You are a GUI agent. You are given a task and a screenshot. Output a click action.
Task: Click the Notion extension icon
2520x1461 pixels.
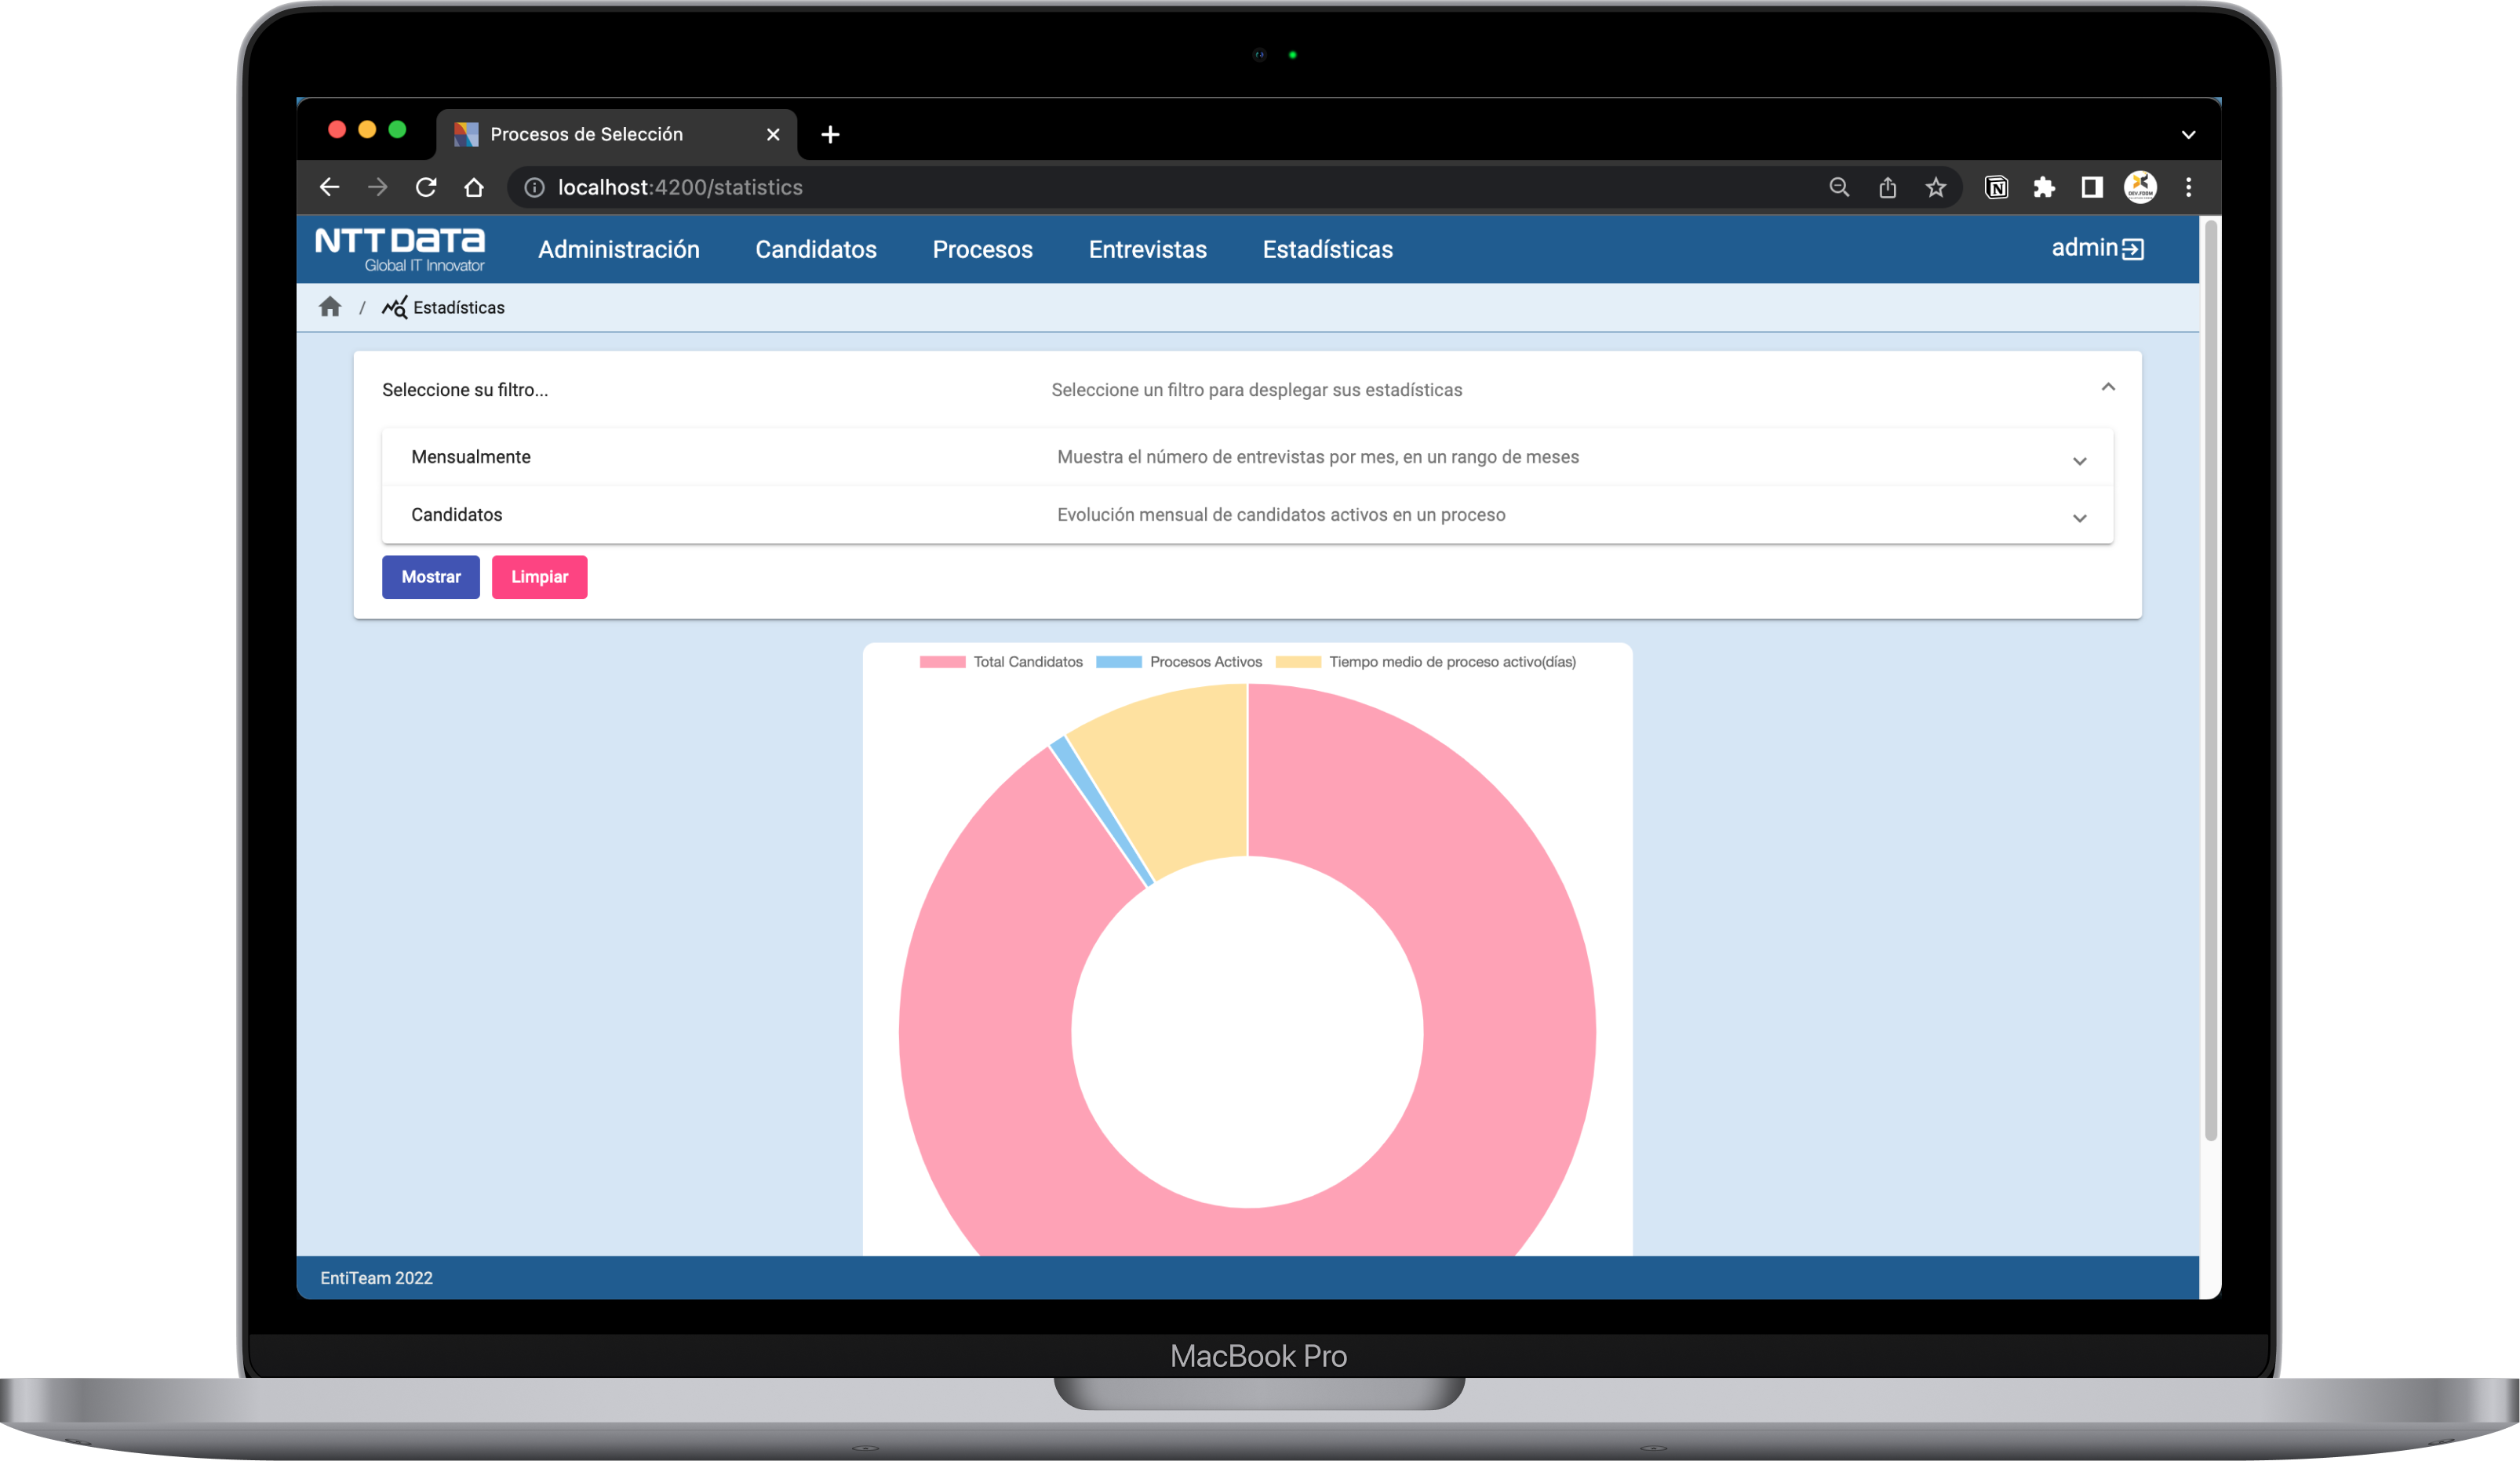coord(1996,188)
